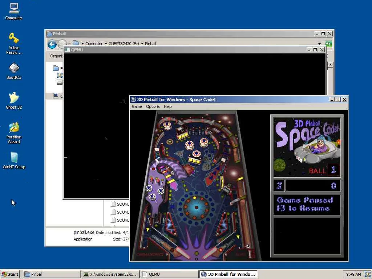Click the pinball.exe name in details pane
Image resolution: width=372 pixels, height=279 pixels.
(84, 232)
